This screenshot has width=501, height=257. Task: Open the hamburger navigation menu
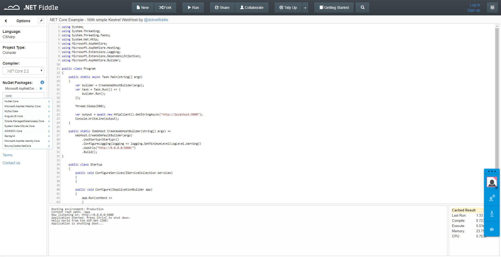pos(492,8)
